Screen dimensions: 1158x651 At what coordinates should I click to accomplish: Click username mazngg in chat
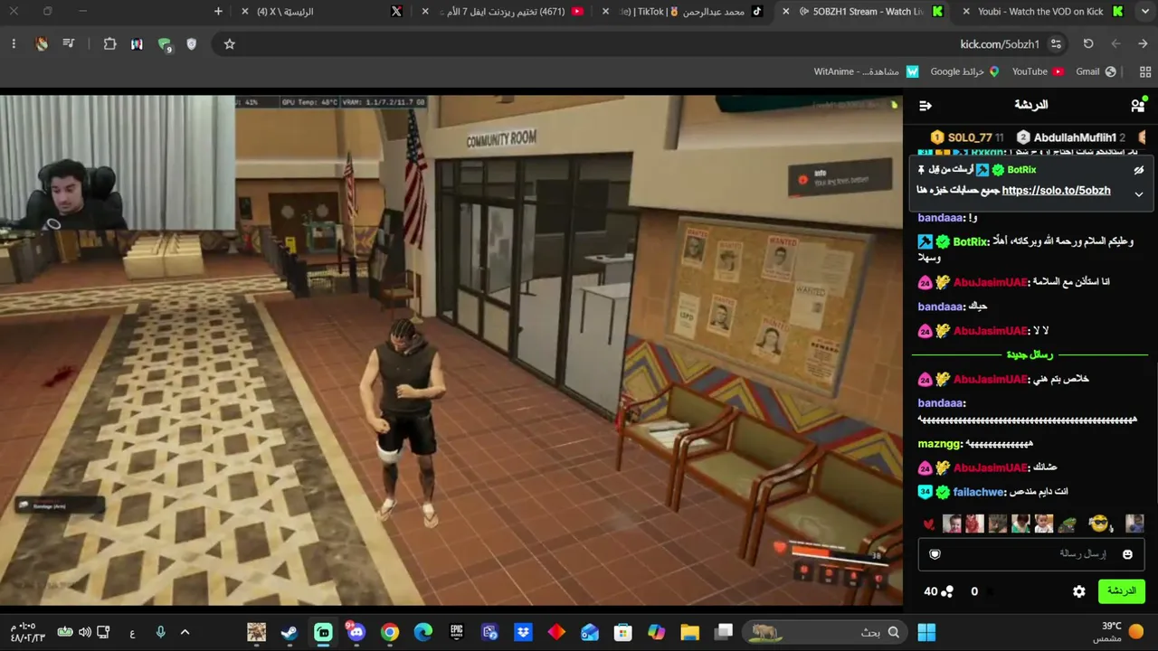(939, 444)
